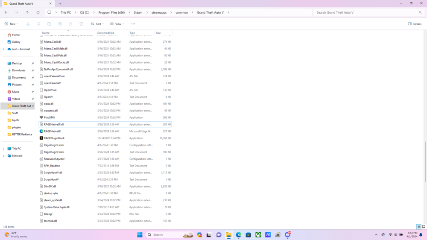Open the See more ellipsis menu
The image size is (427, 240).
(x=133, y=24)
